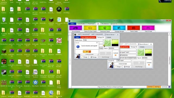Viewport: 174px width, 98px height.
Task: Open Contents tab in front package window
Action: [109, 37]
